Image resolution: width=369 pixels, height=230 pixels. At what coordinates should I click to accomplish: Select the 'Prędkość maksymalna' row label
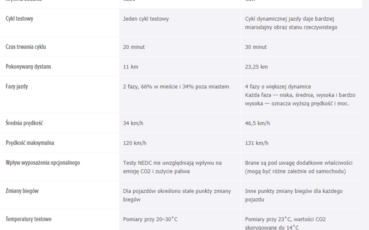[x=30, y=143]
